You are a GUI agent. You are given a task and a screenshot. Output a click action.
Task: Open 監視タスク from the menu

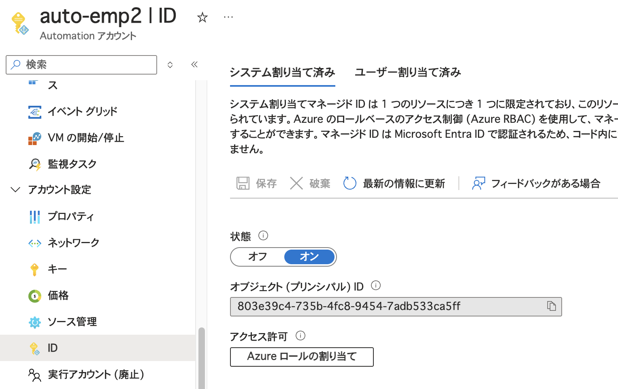(x=72, y=164)
